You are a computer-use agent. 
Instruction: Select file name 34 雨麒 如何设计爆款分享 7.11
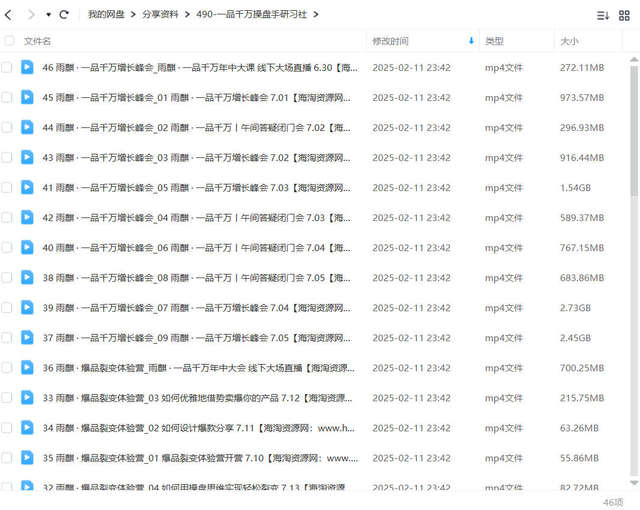pos(198,428)
